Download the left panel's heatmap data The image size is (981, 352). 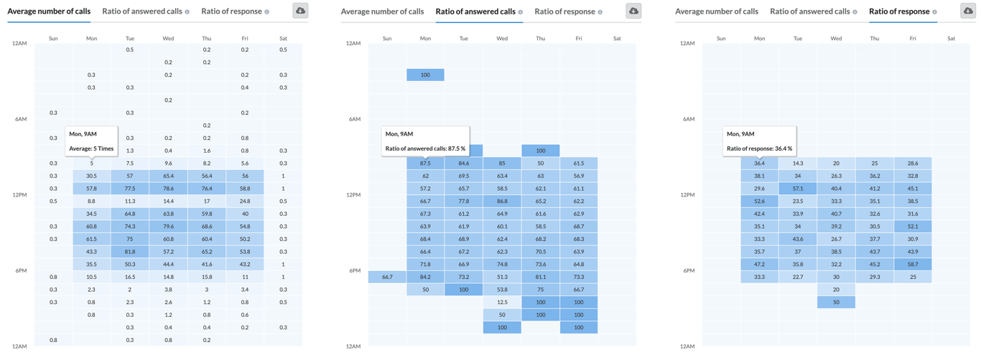point(301,11)
